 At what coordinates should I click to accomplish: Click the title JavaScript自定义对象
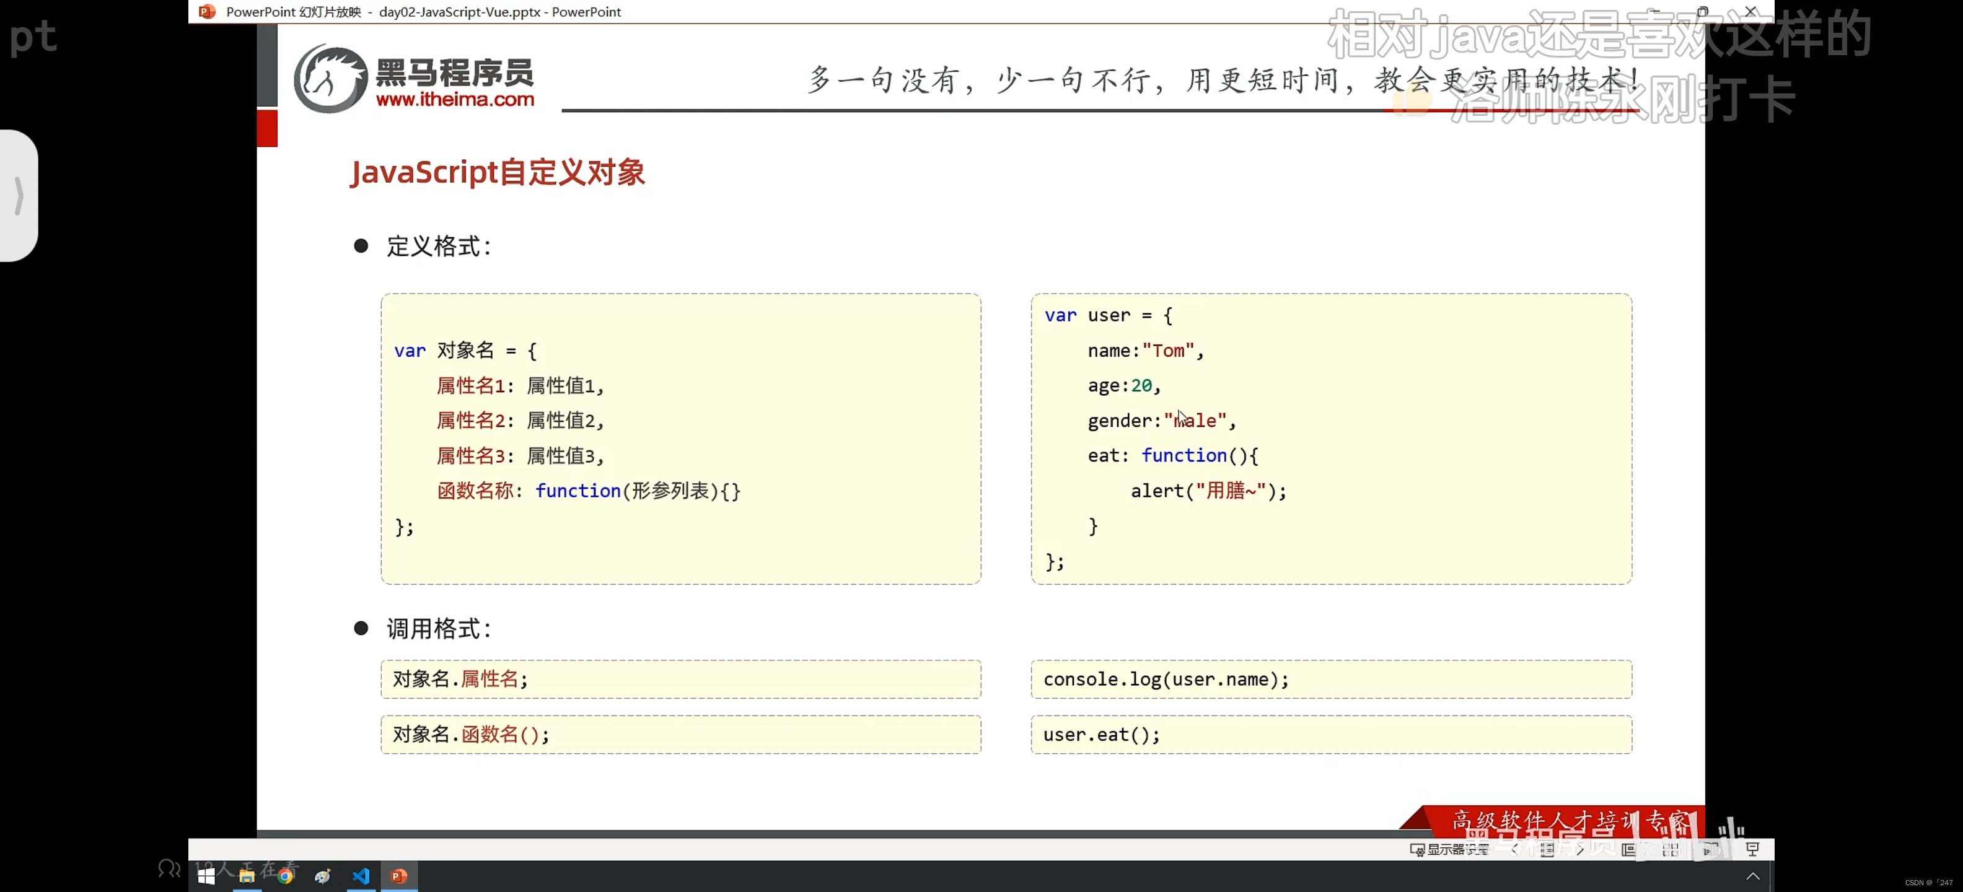click(x=498, y=172)
